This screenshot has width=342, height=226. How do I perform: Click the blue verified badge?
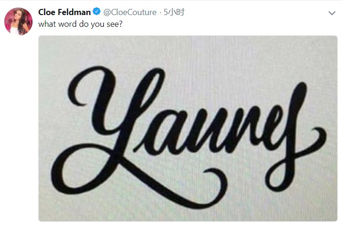click(97, 11)
